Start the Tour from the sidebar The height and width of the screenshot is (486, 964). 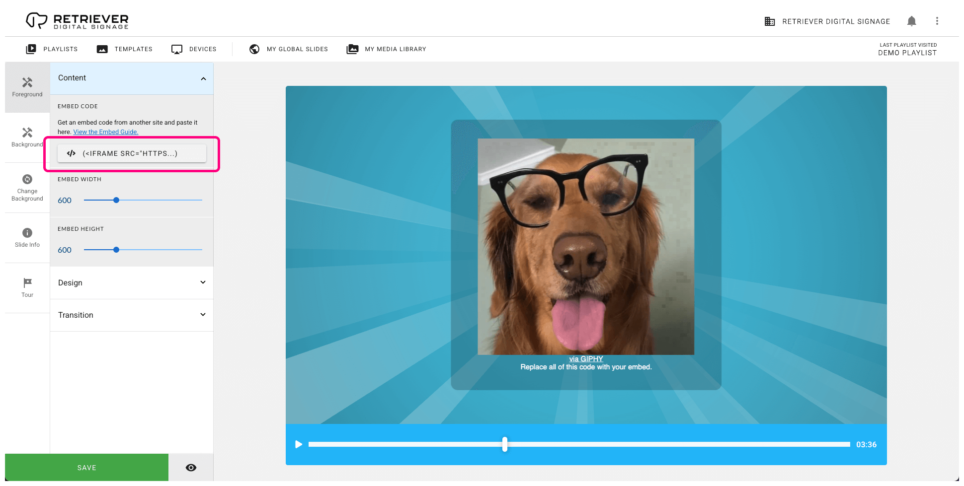pos(27,287)
